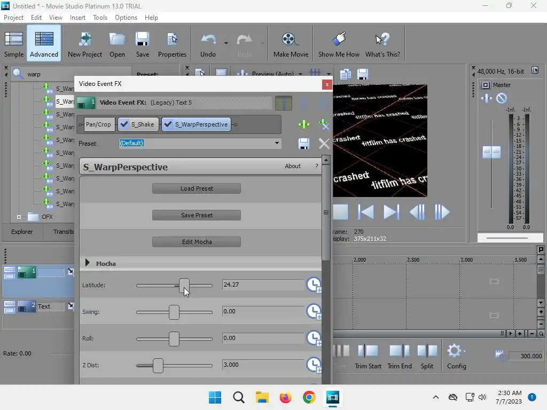547x410 pixels.
Task: Click the Master volume fader
Action: [491, 152]
